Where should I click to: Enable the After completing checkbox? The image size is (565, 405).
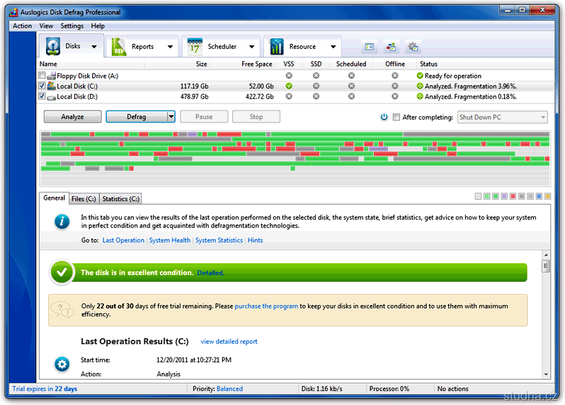coord(396,117)
